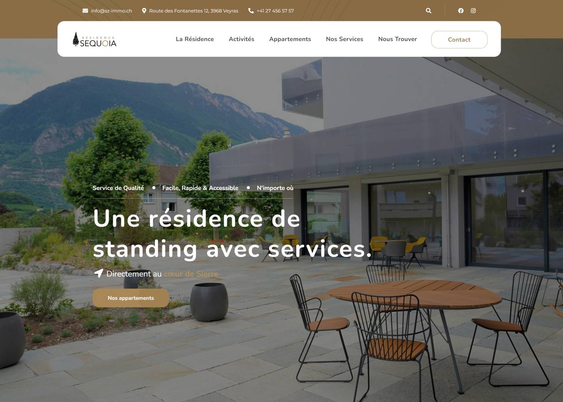Click the paper-plane arrow icon near Directement

(x=99, y=273)
